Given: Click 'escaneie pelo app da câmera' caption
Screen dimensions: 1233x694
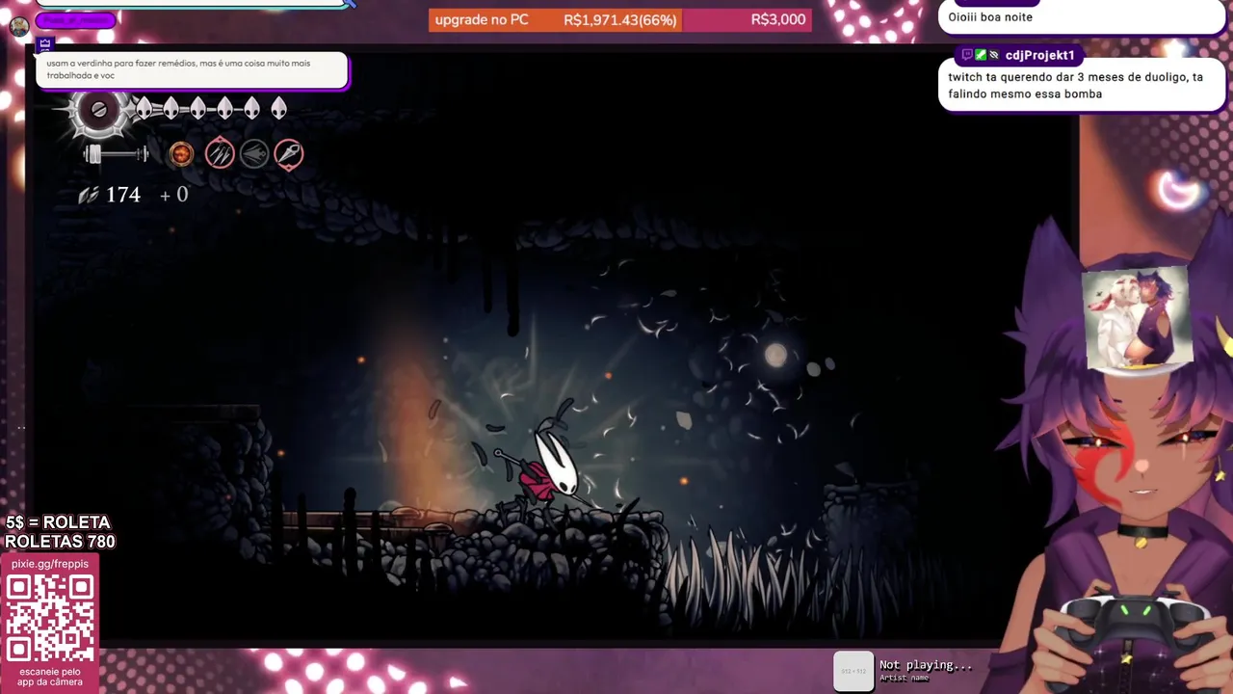Looking at the screenshot, I should click(x=50, y=677).
